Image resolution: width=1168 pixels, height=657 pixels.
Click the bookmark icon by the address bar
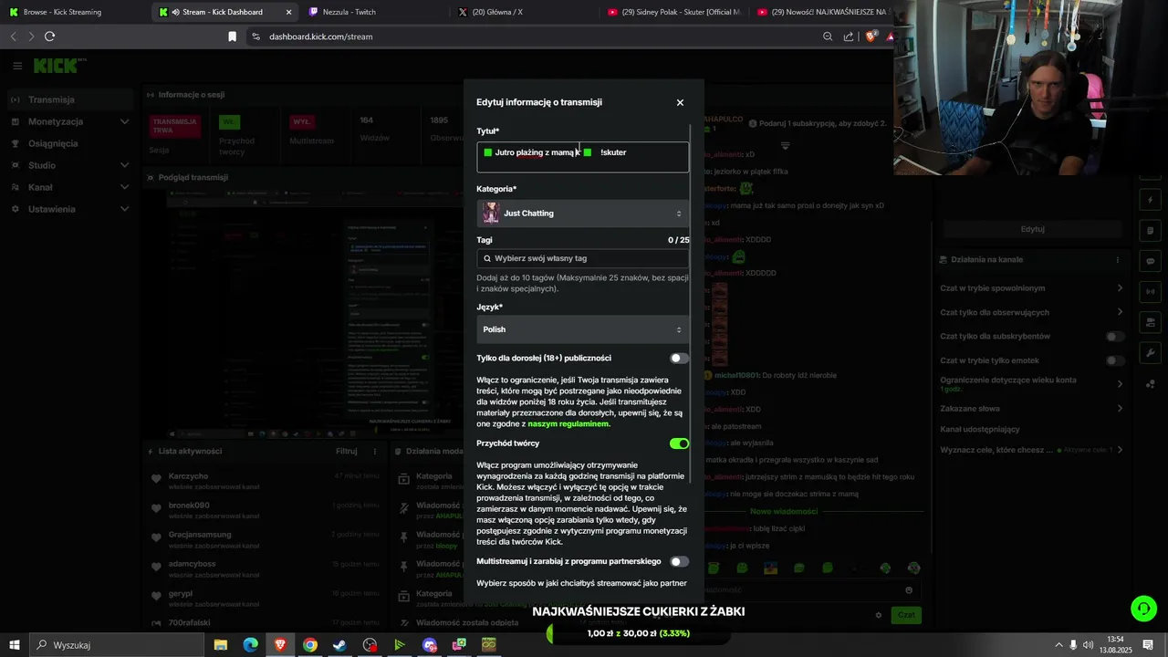pos(232,36)
